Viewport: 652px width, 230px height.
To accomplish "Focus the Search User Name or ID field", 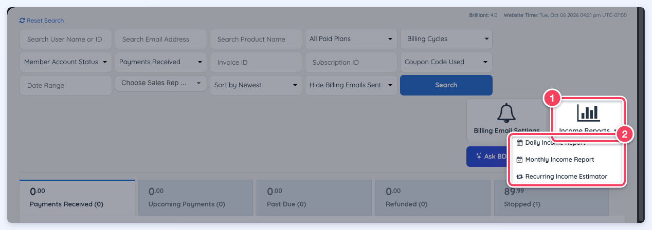I will [66, 39].
